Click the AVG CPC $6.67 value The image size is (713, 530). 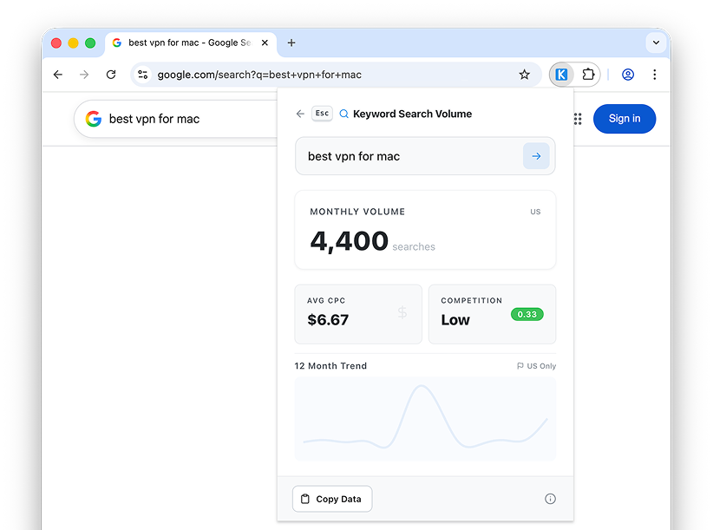[x=328, y=320]
